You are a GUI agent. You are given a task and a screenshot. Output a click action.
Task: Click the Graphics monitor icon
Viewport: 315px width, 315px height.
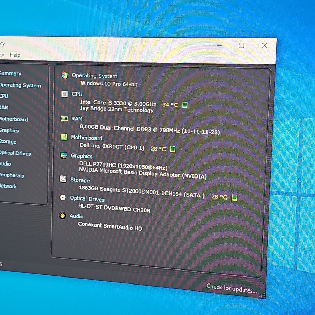[x=64, y=155]
